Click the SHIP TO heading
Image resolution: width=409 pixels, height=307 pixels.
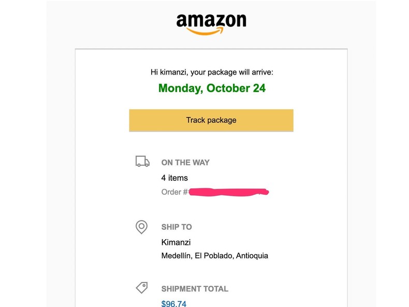[177, 227]
